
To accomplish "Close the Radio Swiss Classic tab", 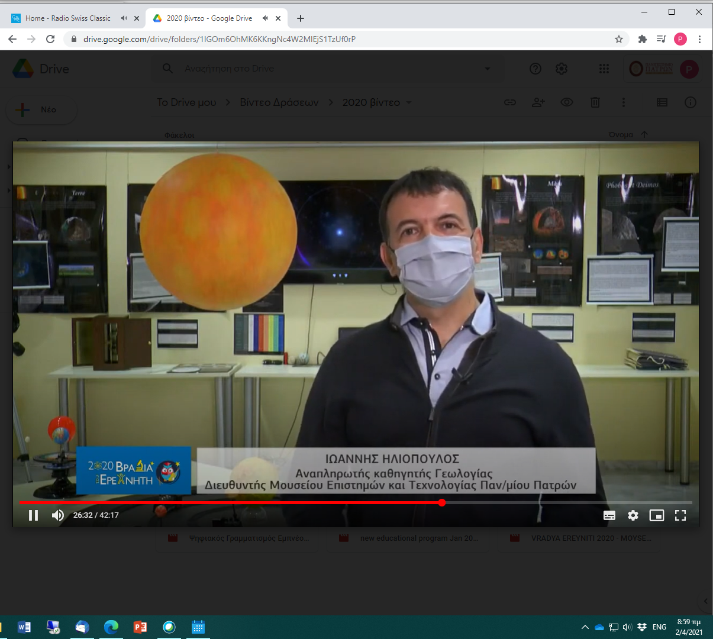I will (x=137, y=18).
